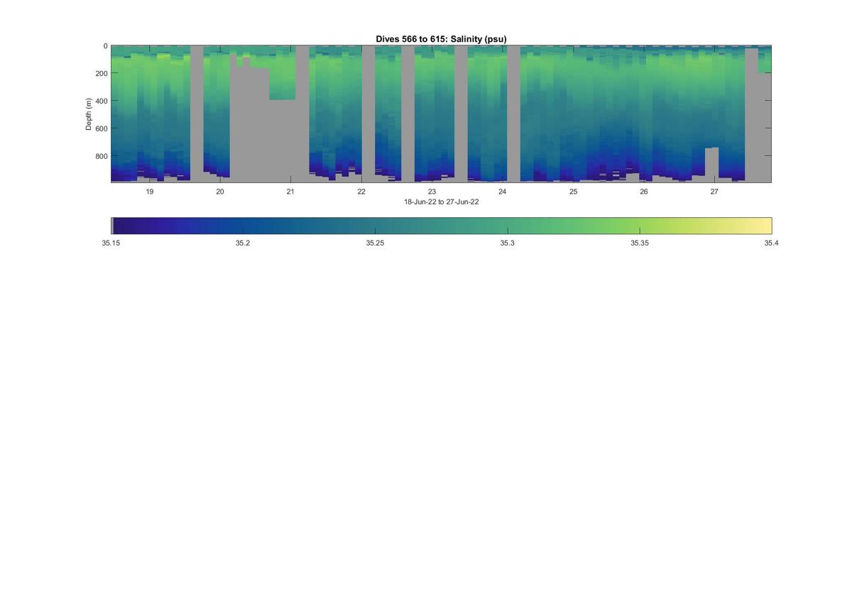Image resolution: width=852 pixels, height=604 pixels.
Task: Click the depth tick label '0'
Action: click(x=105, y=46)
